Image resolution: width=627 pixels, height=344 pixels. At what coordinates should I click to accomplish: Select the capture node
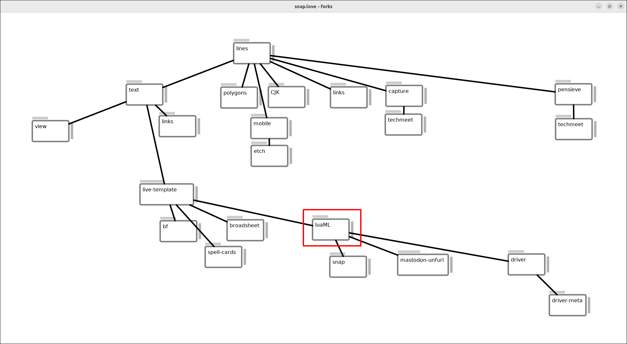pyautogui.click(x=404, y=96)
